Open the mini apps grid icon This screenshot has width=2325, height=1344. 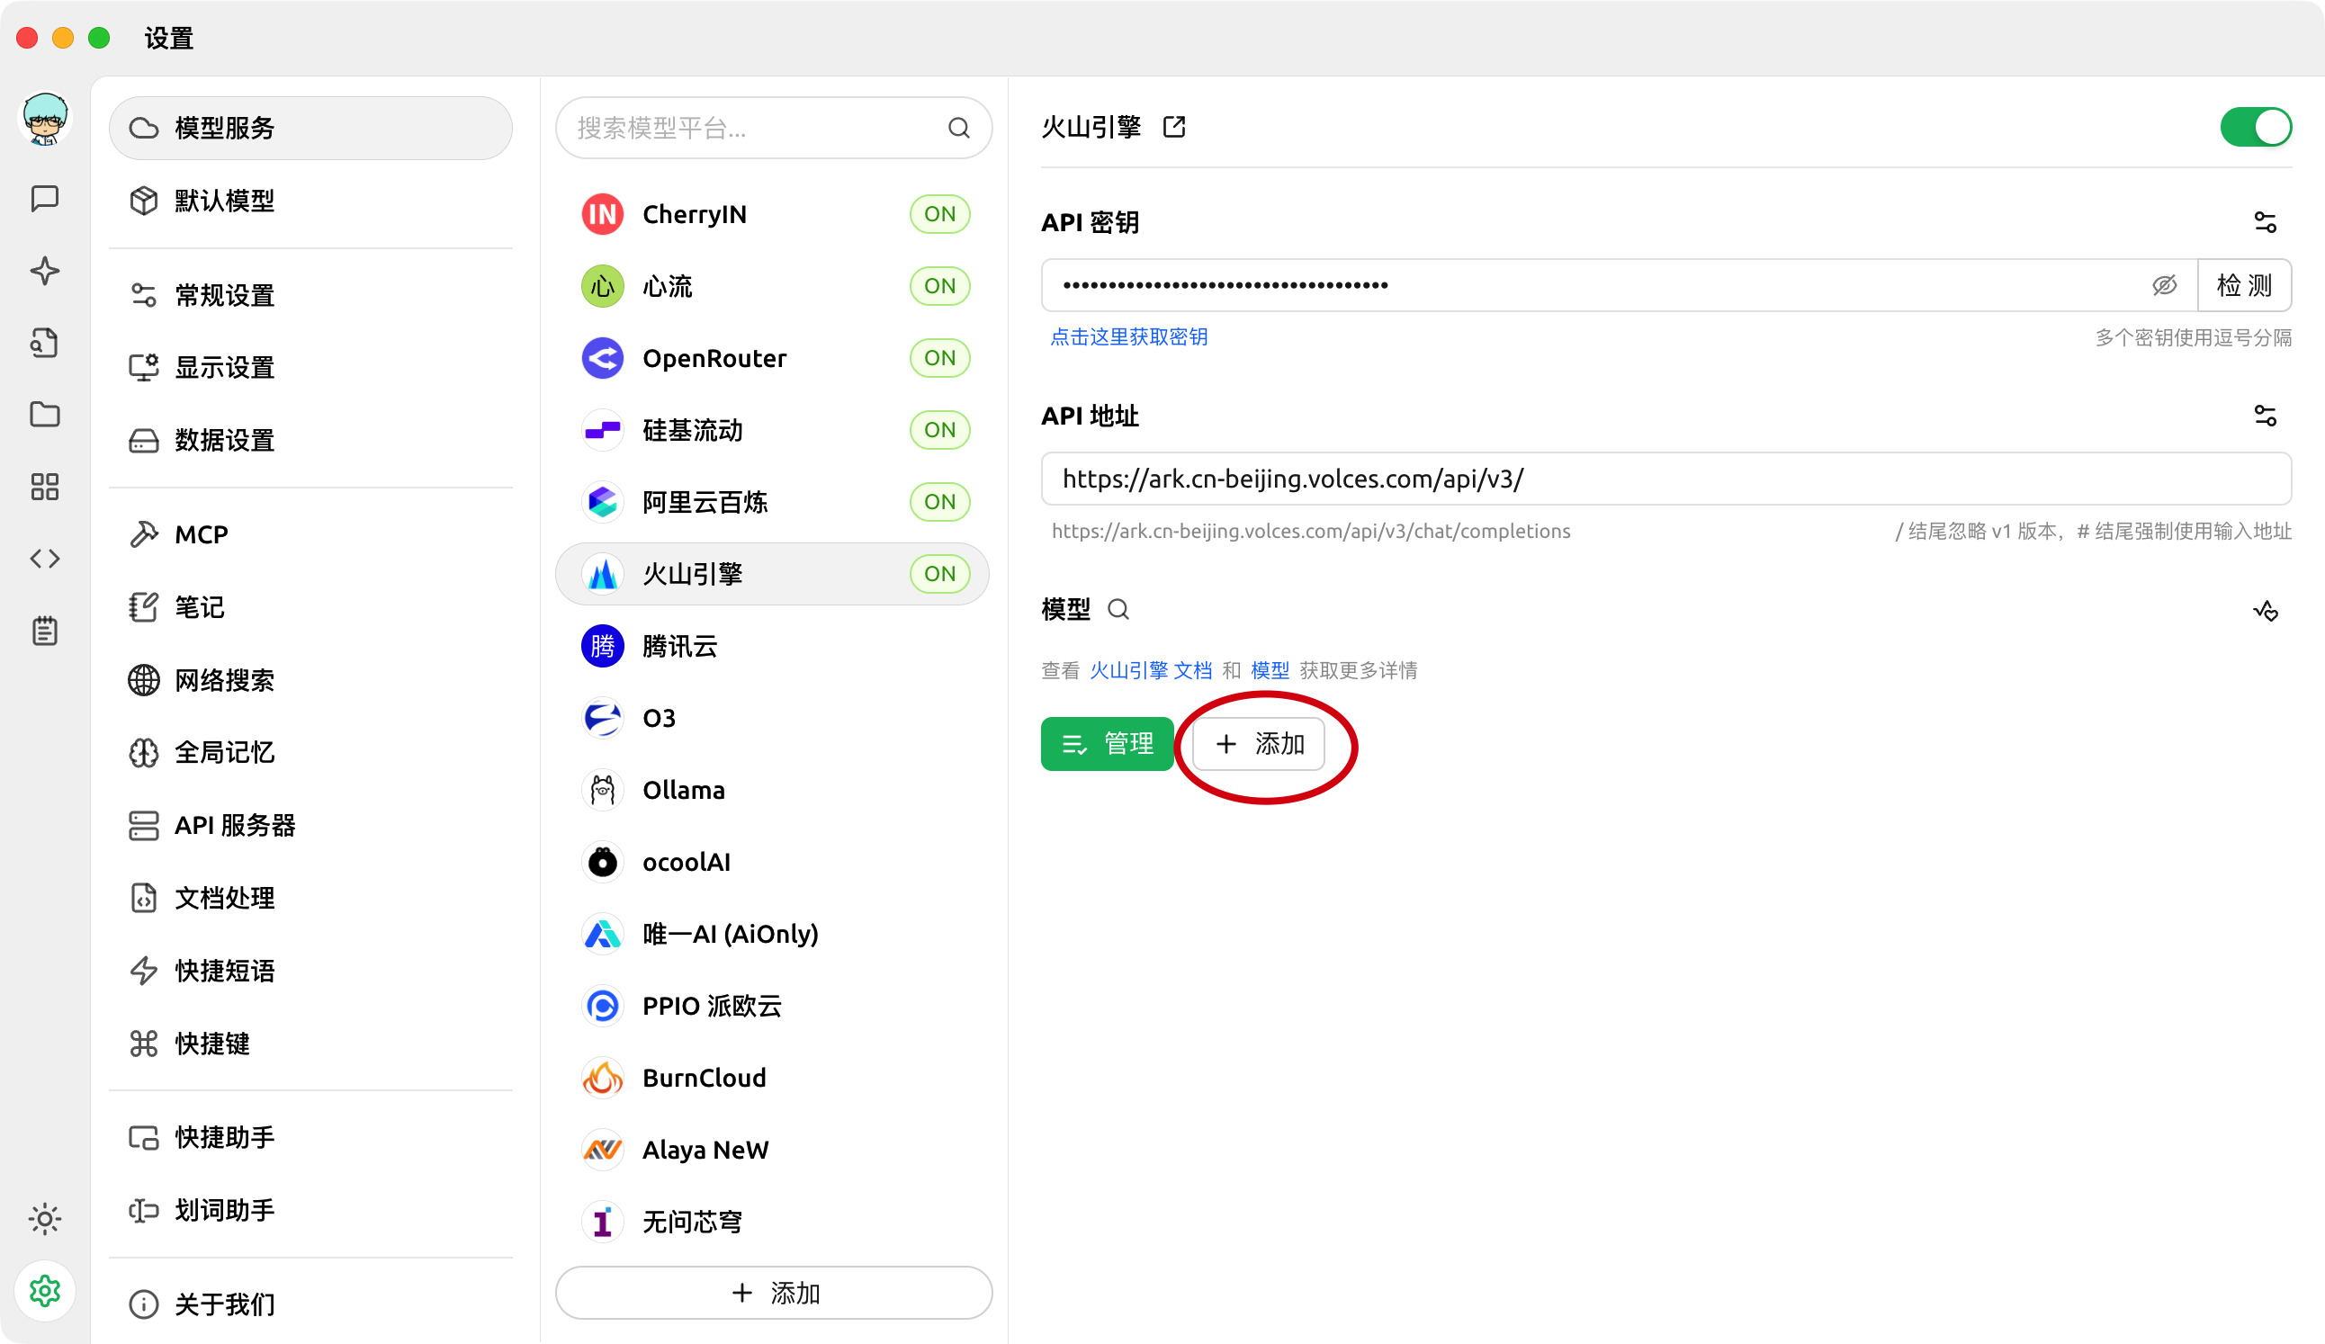pyautogui.click(x=44, y=486)
